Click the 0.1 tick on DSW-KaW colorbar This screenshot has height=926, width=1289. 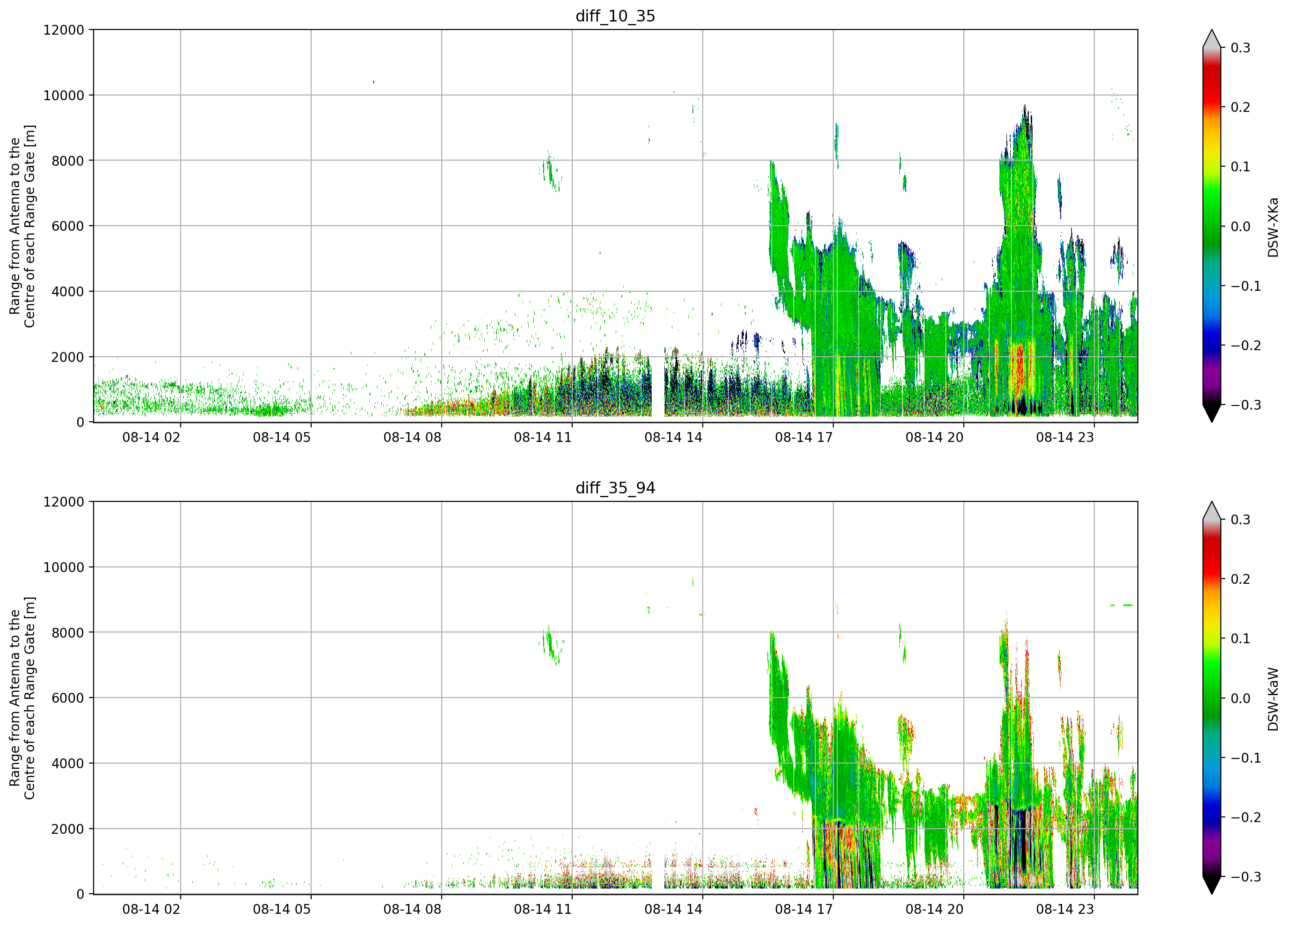(1240, 639)
